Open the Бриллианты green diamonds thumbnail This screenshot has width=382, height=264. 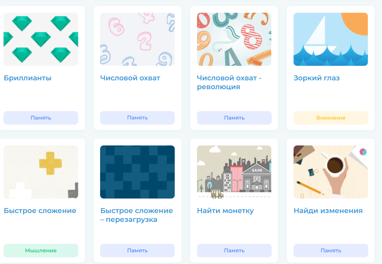pos(41,39)
